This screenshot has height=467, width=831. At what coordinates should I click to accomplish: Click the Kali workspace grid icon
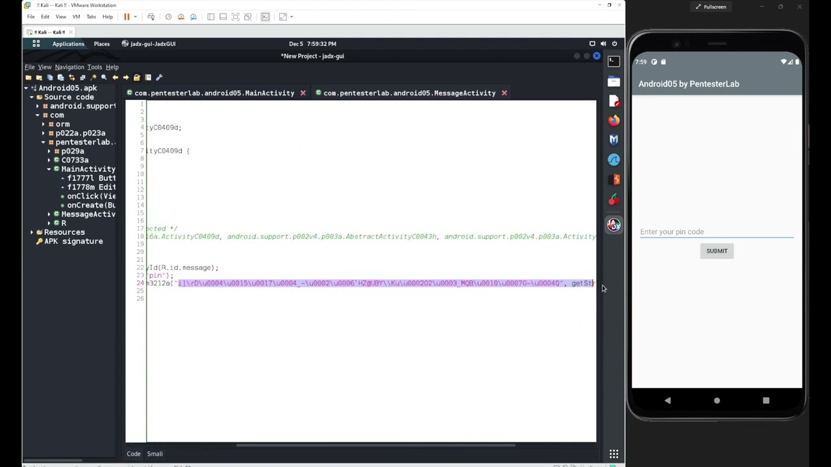[36, 43]
